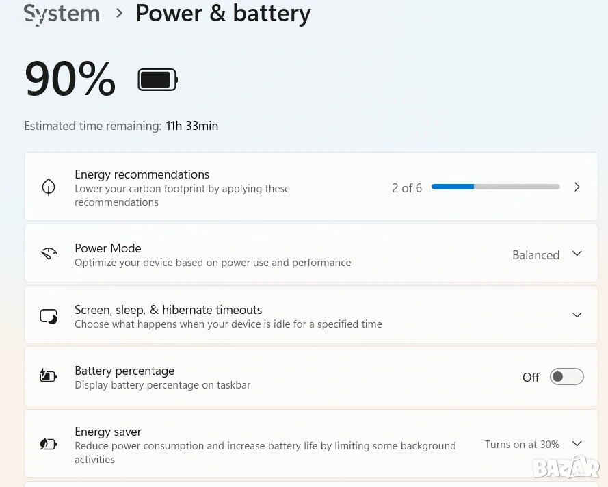Click the breadcrumb separator arrow
Image resolution: width=608 pixels, height=487 pixels.
click(x=120, y=13)
